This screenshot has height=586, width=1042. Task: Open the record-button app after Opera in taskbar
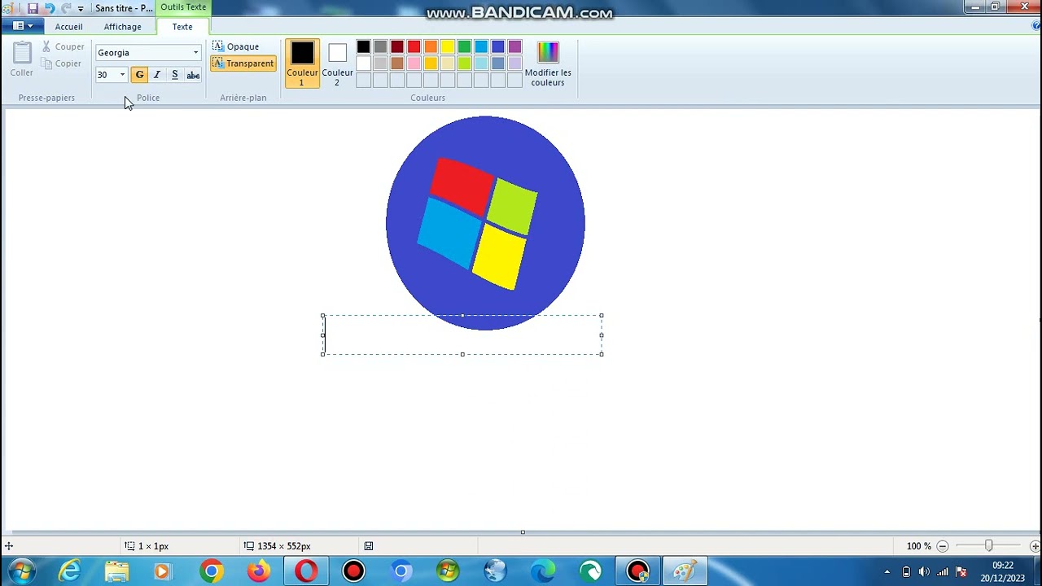click(353, 571)
